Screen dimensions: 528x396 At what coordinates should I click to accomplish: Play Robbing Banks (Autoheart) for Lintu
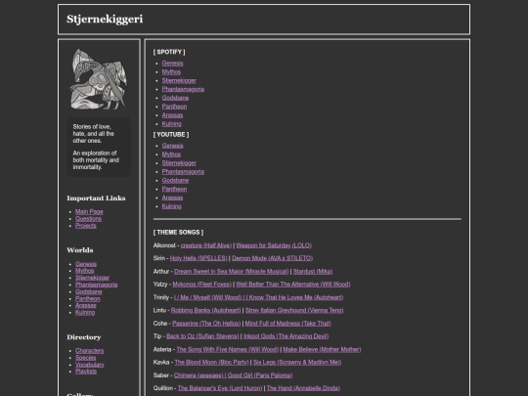[205, 311]
